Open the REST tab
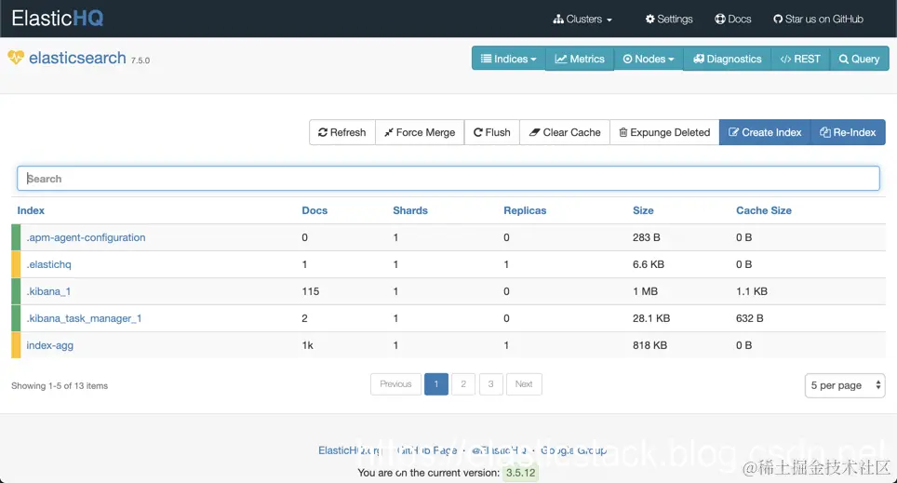 799,59
